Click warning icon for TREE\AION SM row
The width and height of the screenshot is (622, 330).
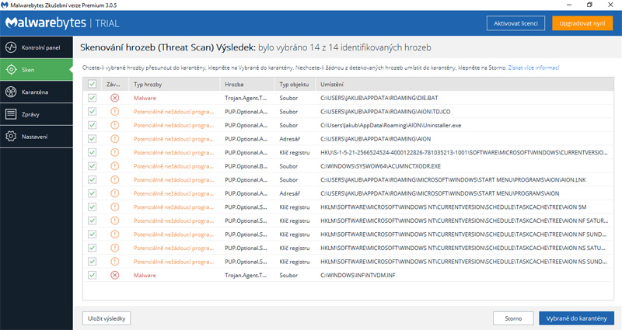(114, 207)
